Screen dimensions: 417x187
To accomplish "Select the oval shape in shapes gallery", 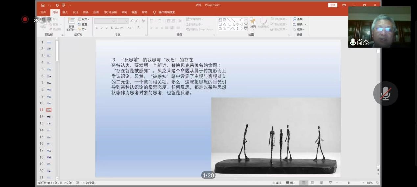I will 242,20.
